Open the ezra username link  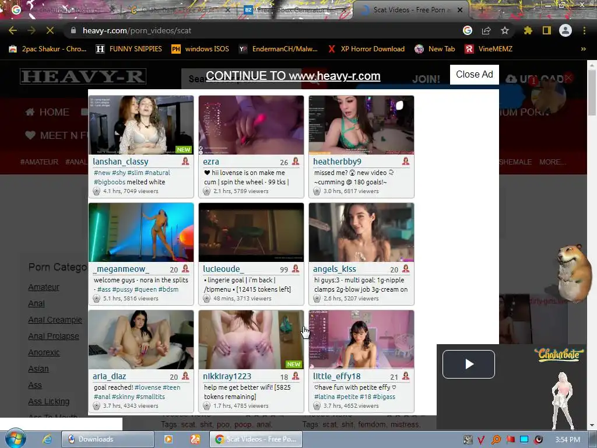point(211,162)
